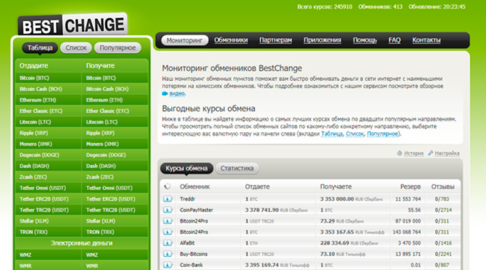The height and width of the screenshot is (270, 486).
Task: Switch to the Список tab
Action: click(x=76, y=48)
